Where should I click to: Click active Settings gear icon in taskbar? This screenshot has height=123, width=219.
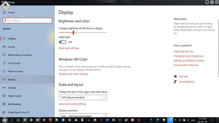tap(170, 120)
